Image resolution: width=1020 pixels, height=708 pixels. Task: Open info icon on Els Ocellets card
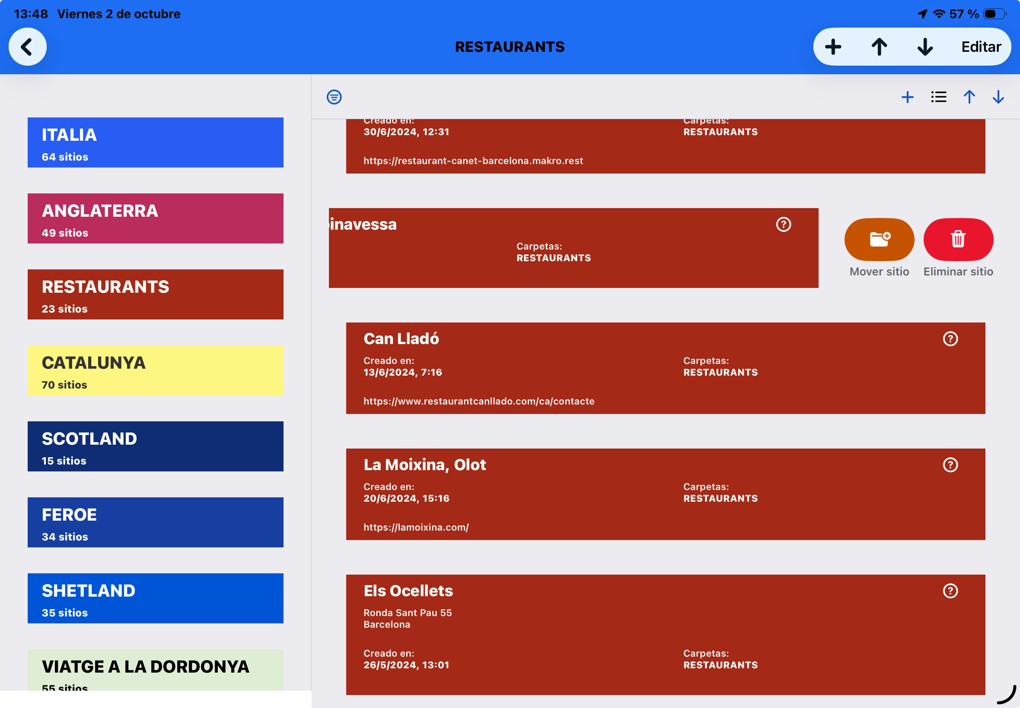click(x=950, y=591)
